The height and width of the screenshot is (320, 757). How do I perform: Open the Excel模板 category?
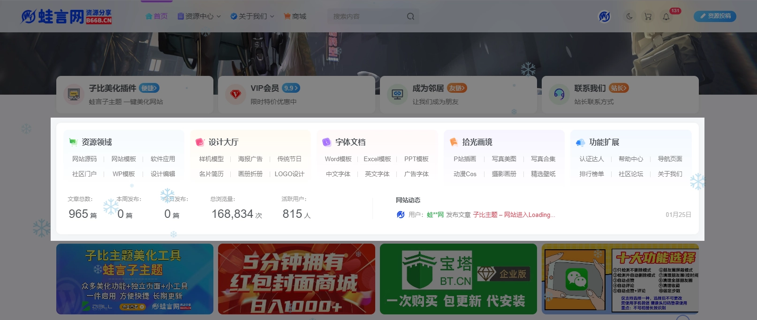(378, 159)
